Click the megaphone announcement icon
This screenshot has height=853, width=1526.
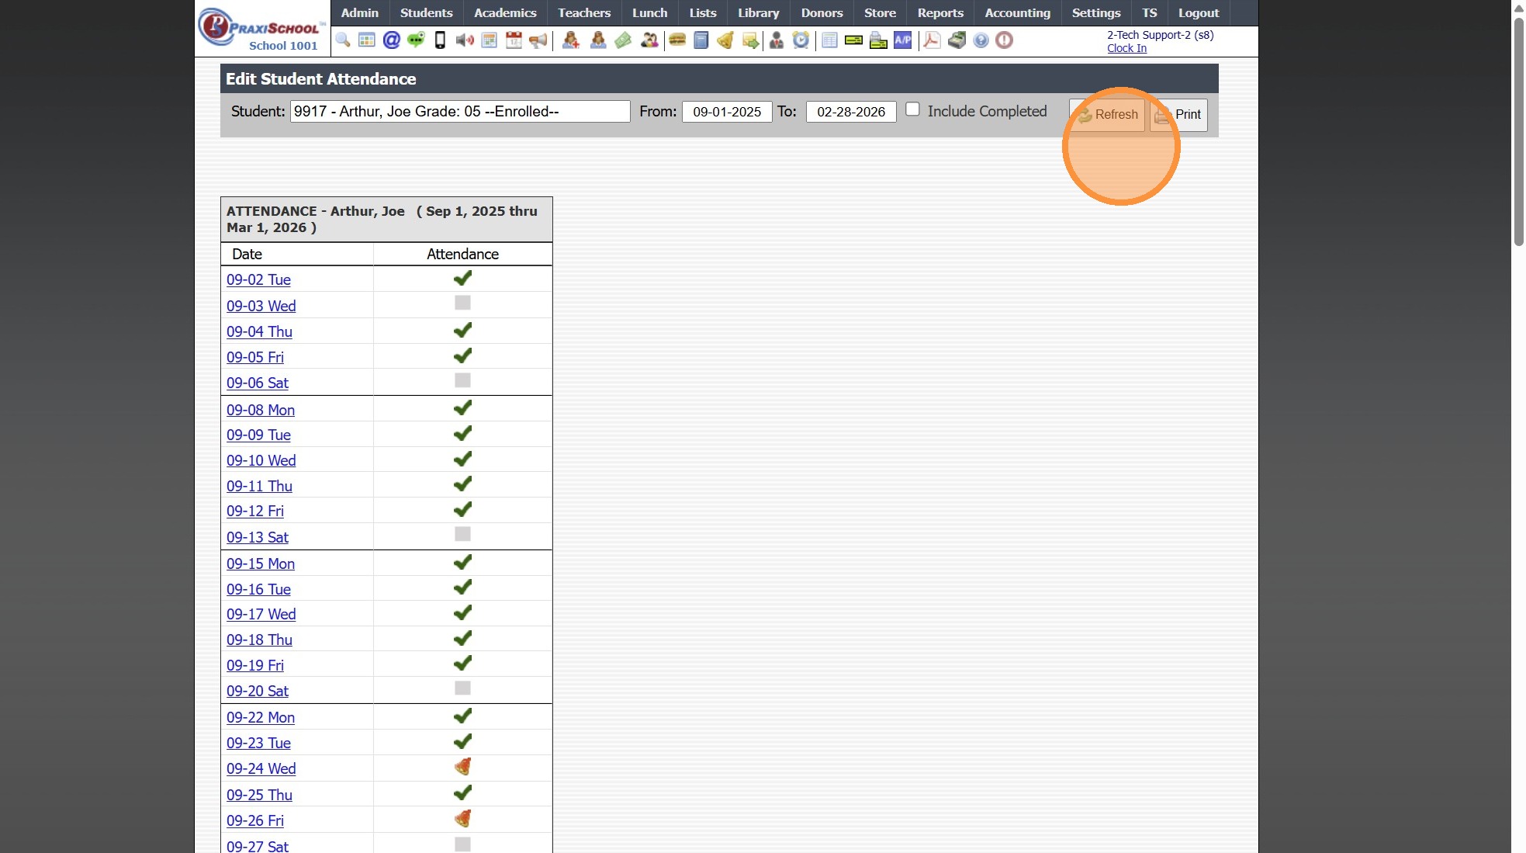click(538, 40)
